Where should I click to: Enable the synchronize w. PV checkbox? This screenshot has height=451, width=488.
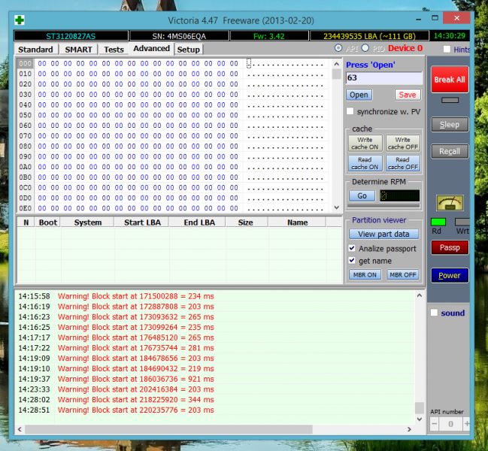[x=350, y=111]
